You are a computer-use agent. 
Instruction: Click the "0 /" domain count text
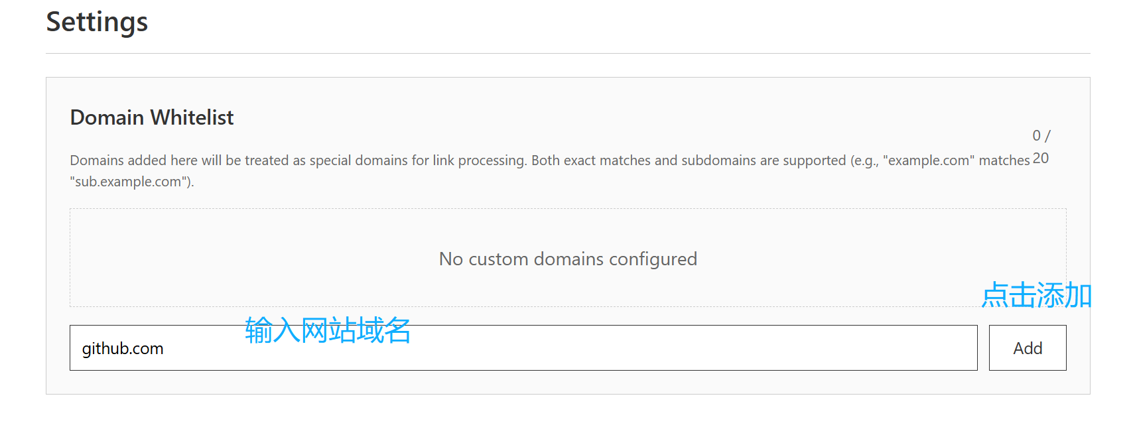point(1041,136)
